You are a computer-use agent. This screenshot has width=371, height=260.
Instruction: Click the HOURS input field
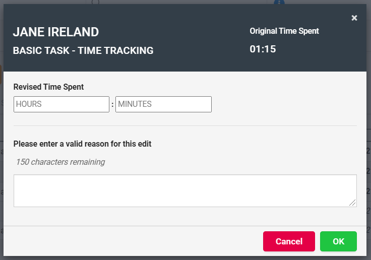coord(61,104)
